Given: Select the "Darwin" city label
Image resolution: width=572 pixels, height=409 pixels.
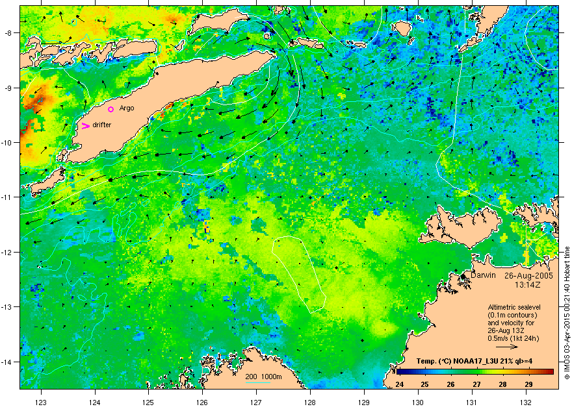Looking at the screenshot, I should (483, 275).
